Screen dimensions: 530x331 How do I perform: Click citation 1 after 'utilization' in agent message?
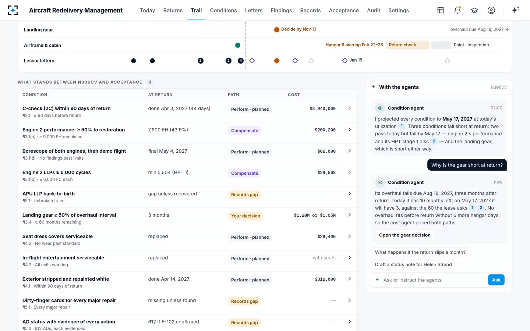[x=402, y=126]
